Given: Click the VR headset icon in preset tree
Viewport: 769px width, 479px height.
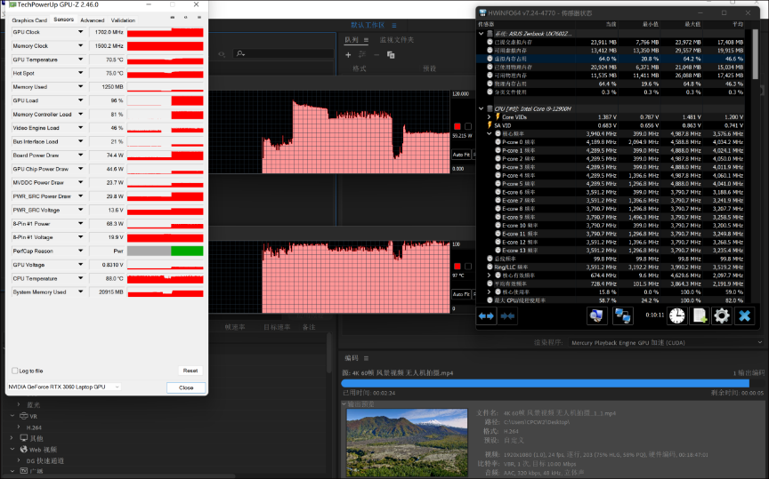Looking at the screenshot, I should [23, 416].
